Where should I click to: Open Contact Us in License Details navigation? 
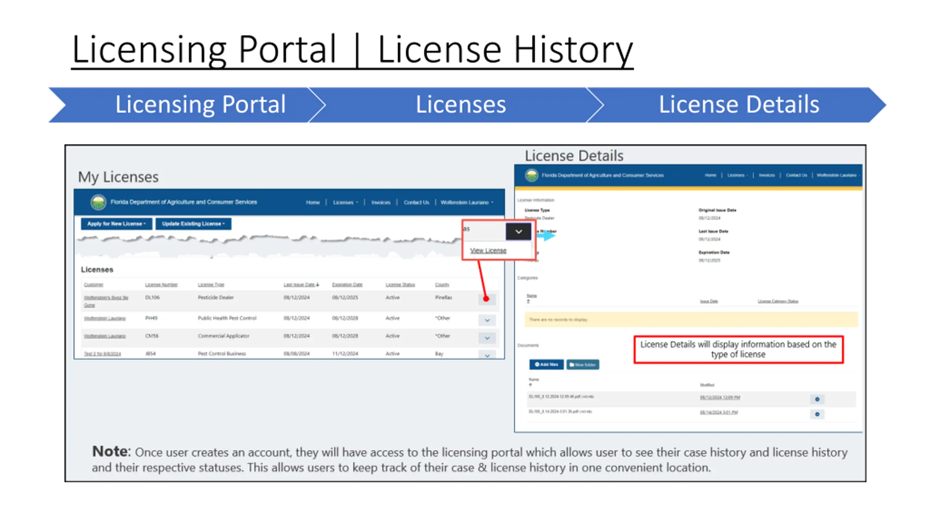point(796,175)
